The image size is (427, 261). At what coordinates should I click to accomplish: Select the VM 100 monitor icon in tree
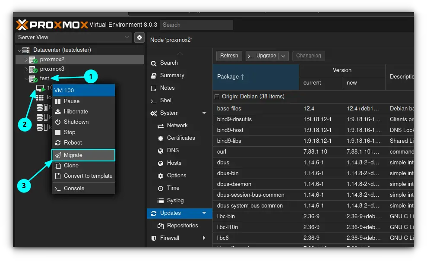(x=40, y=88)
